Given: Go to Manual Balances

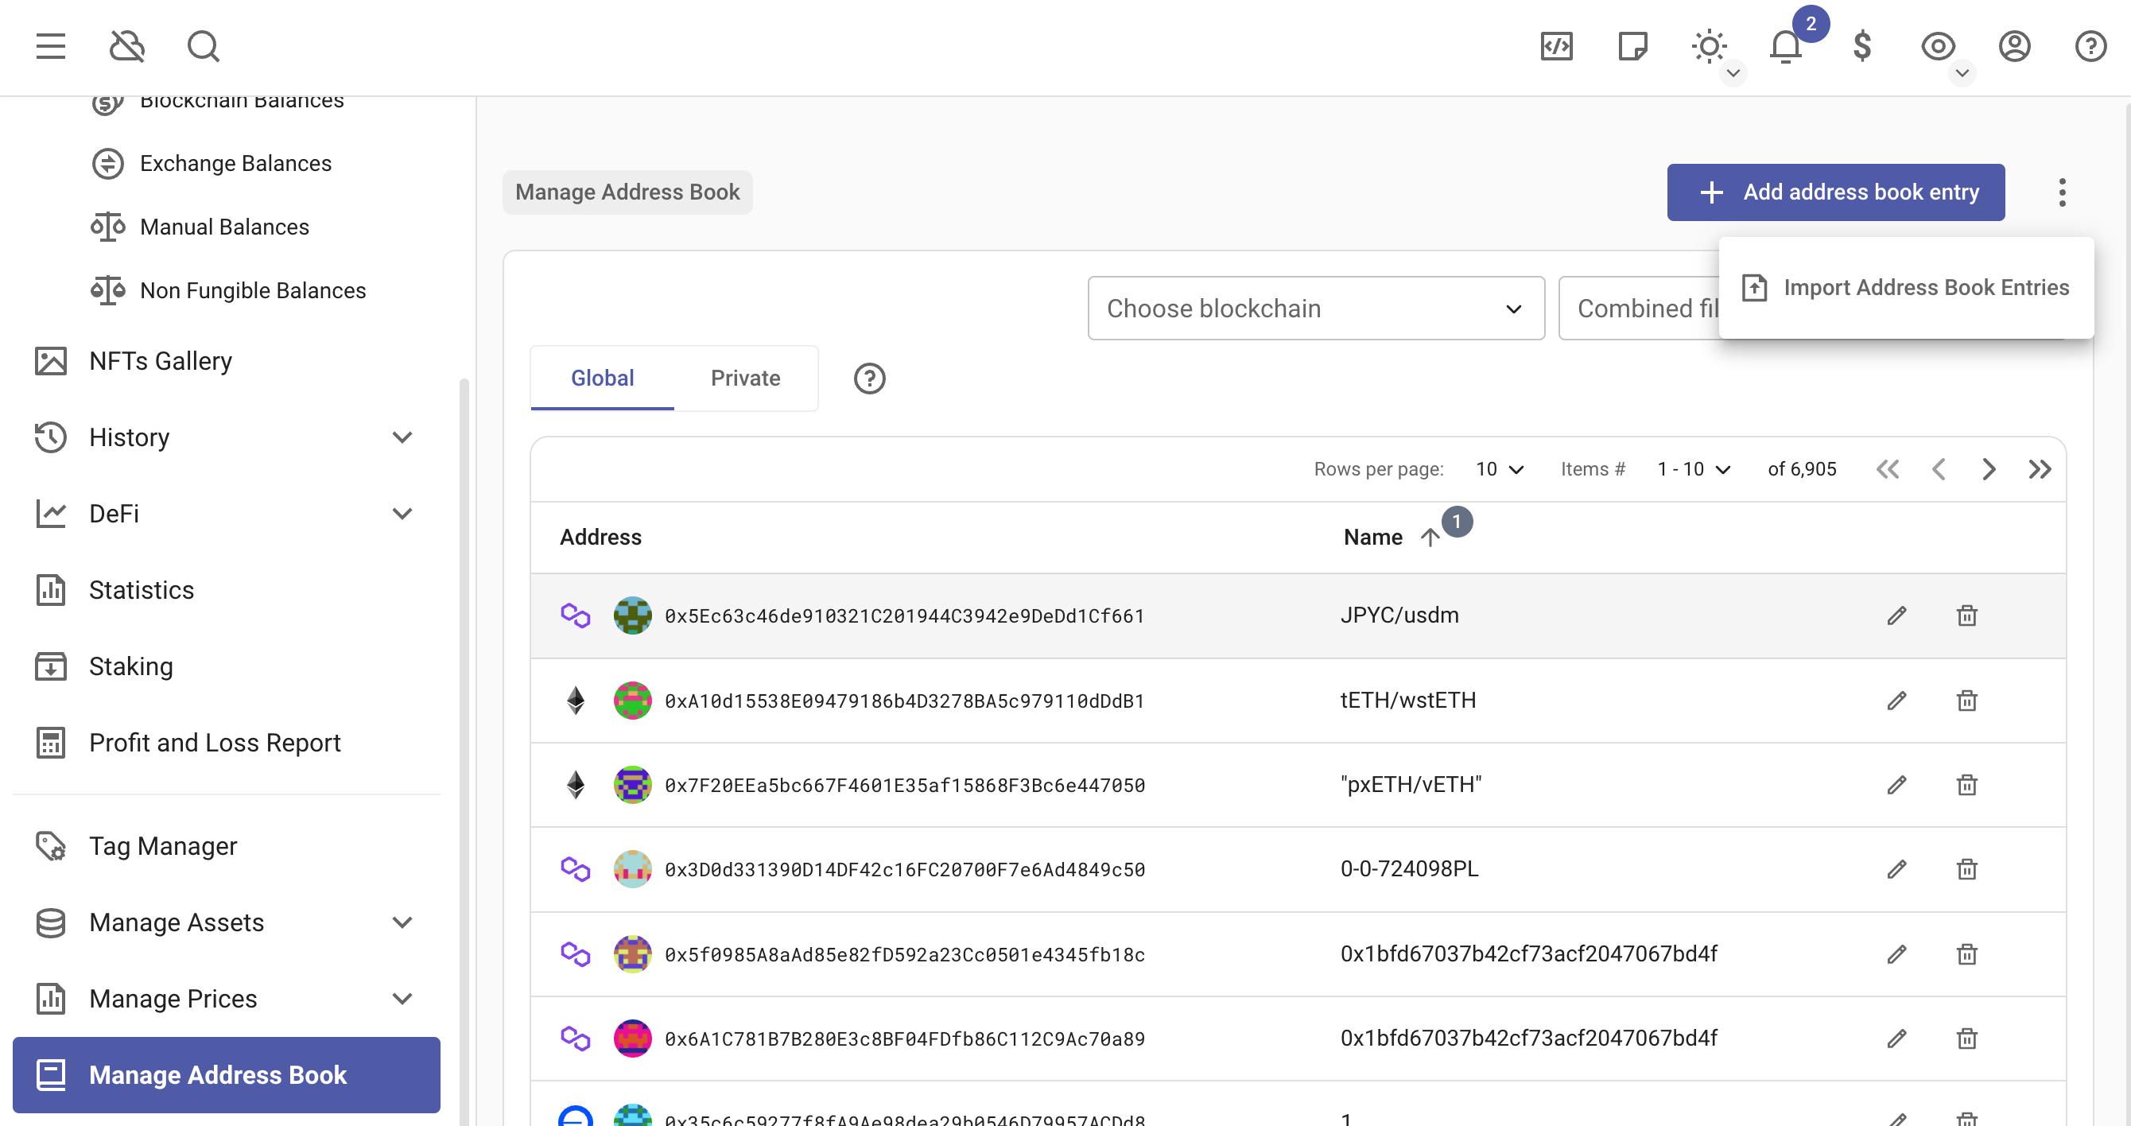Looking at the screenshot, I should pos(224,227).
